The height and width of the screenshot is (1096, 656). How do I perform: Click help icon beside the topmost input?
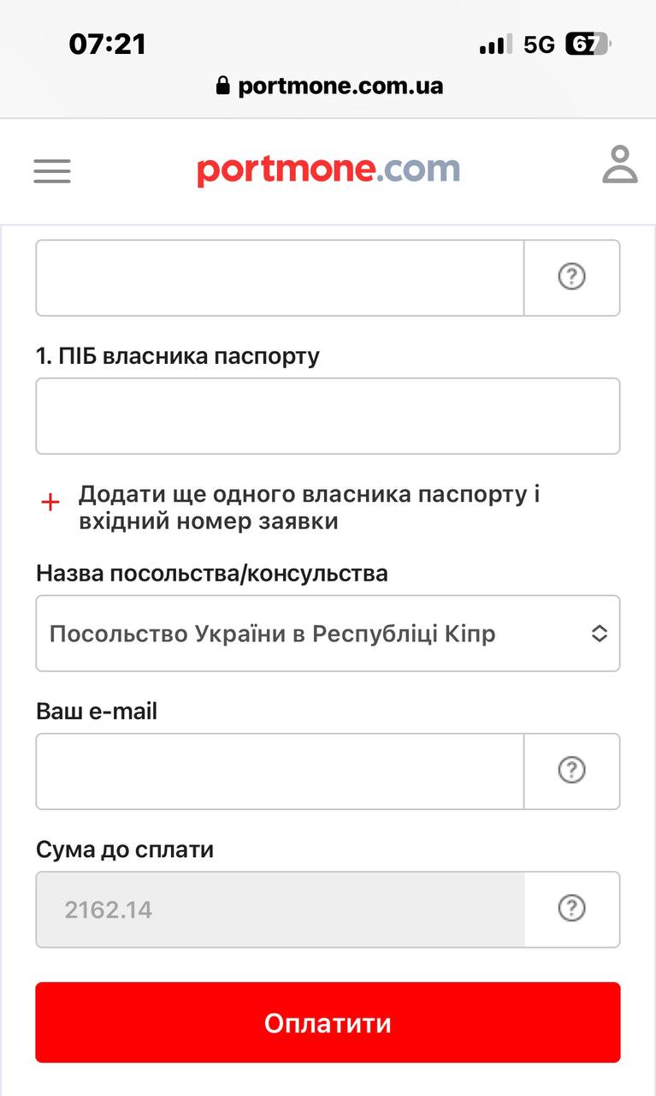point(571,277)
